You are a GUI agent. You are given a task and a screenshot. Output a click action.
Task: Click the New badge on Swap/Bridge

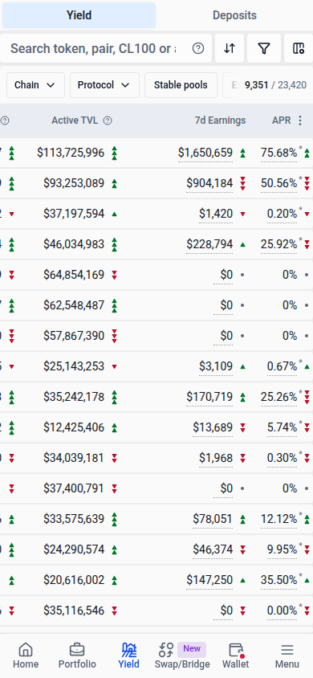[x=192, y=648]
